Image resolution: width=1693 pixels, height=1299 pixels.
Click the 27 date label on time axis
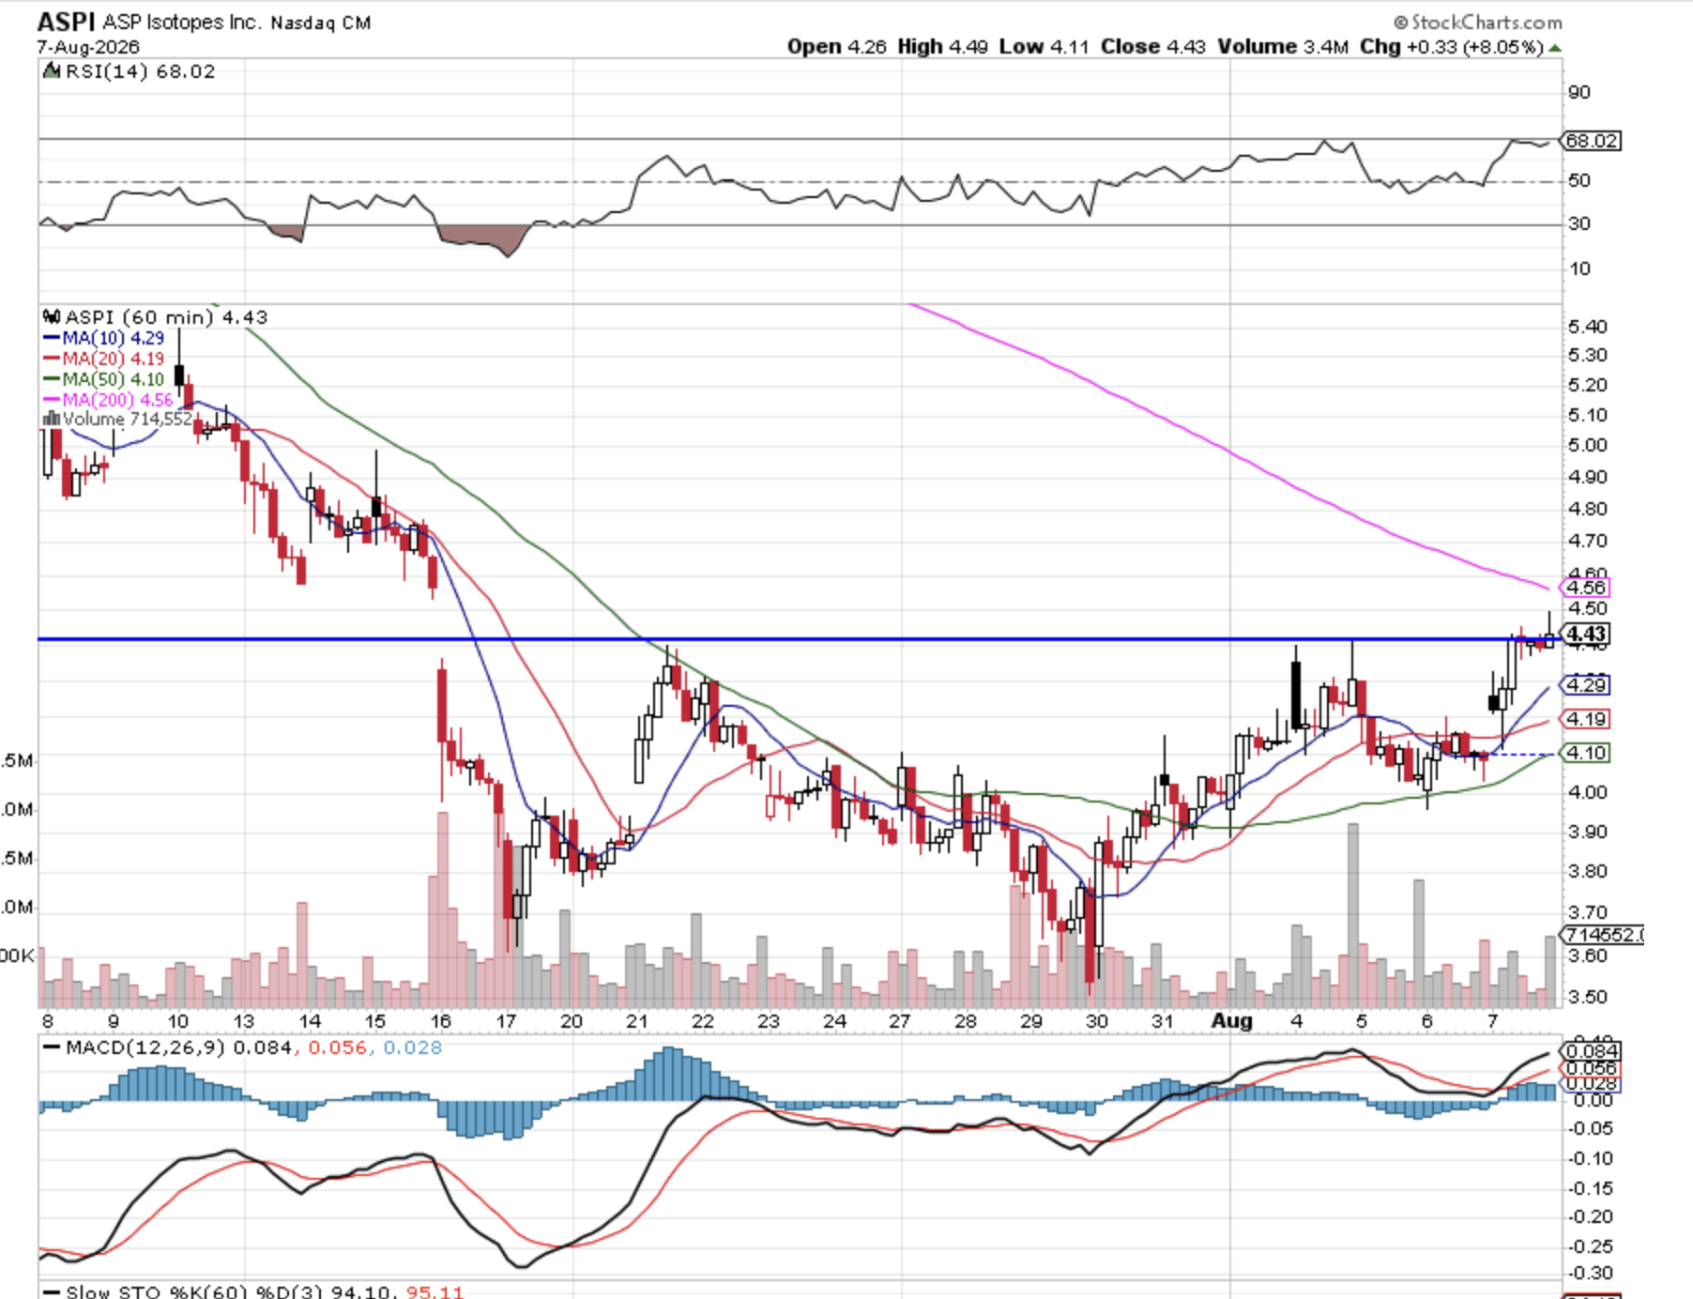(900, 1021)
